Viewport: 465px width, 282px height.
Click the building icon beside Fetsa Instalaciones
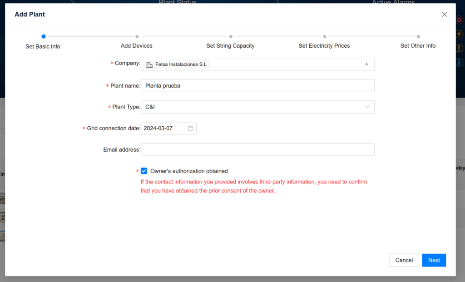point(149,64)
